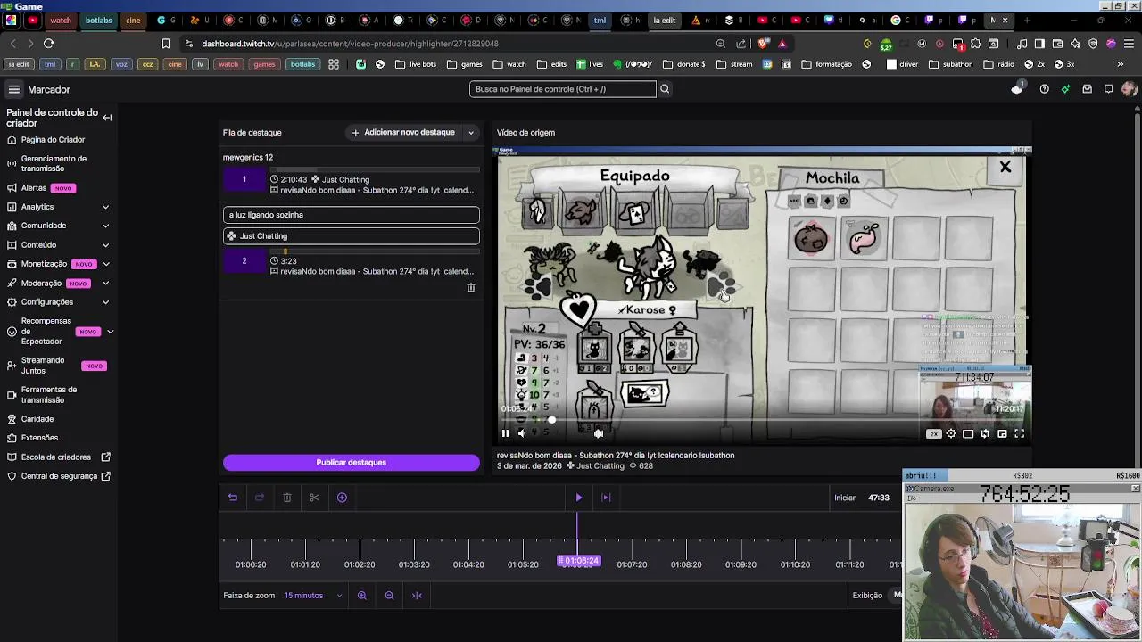Open the 15 minutos zoom range dropdown
The width and height of the screenshot is (1142, 642).
(x=313, y=596)
